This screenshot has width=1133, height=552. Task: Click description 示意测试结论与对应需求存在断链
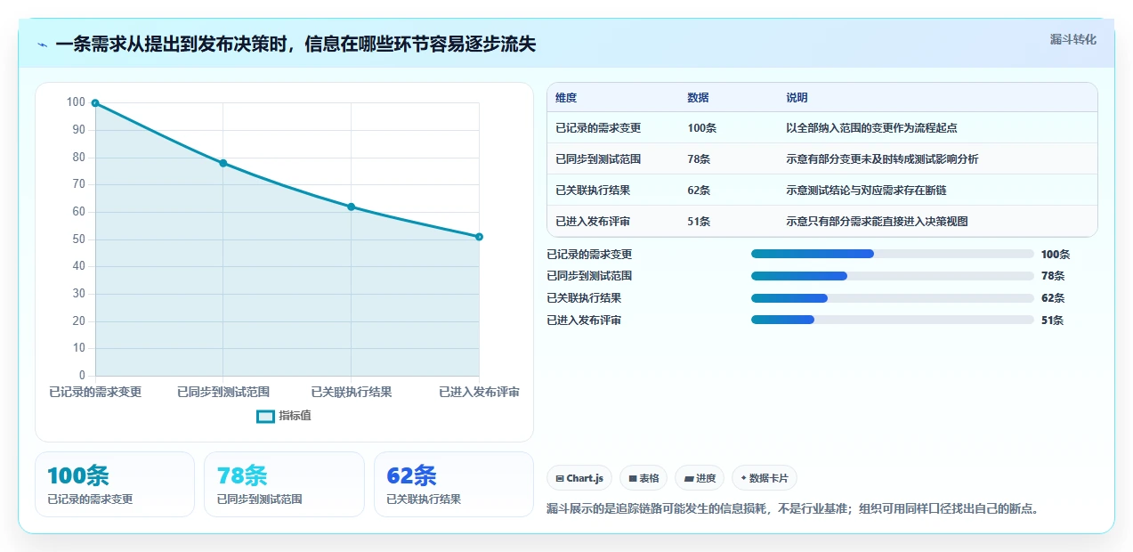(x=866, y=191)
